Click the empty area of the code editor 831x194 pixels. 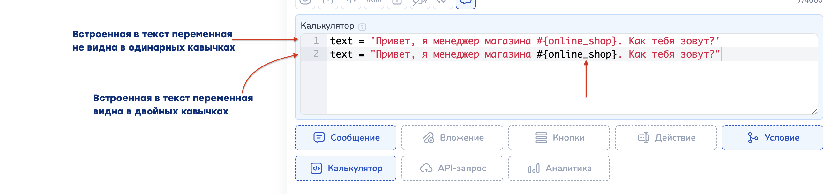[x=548, y=87]
